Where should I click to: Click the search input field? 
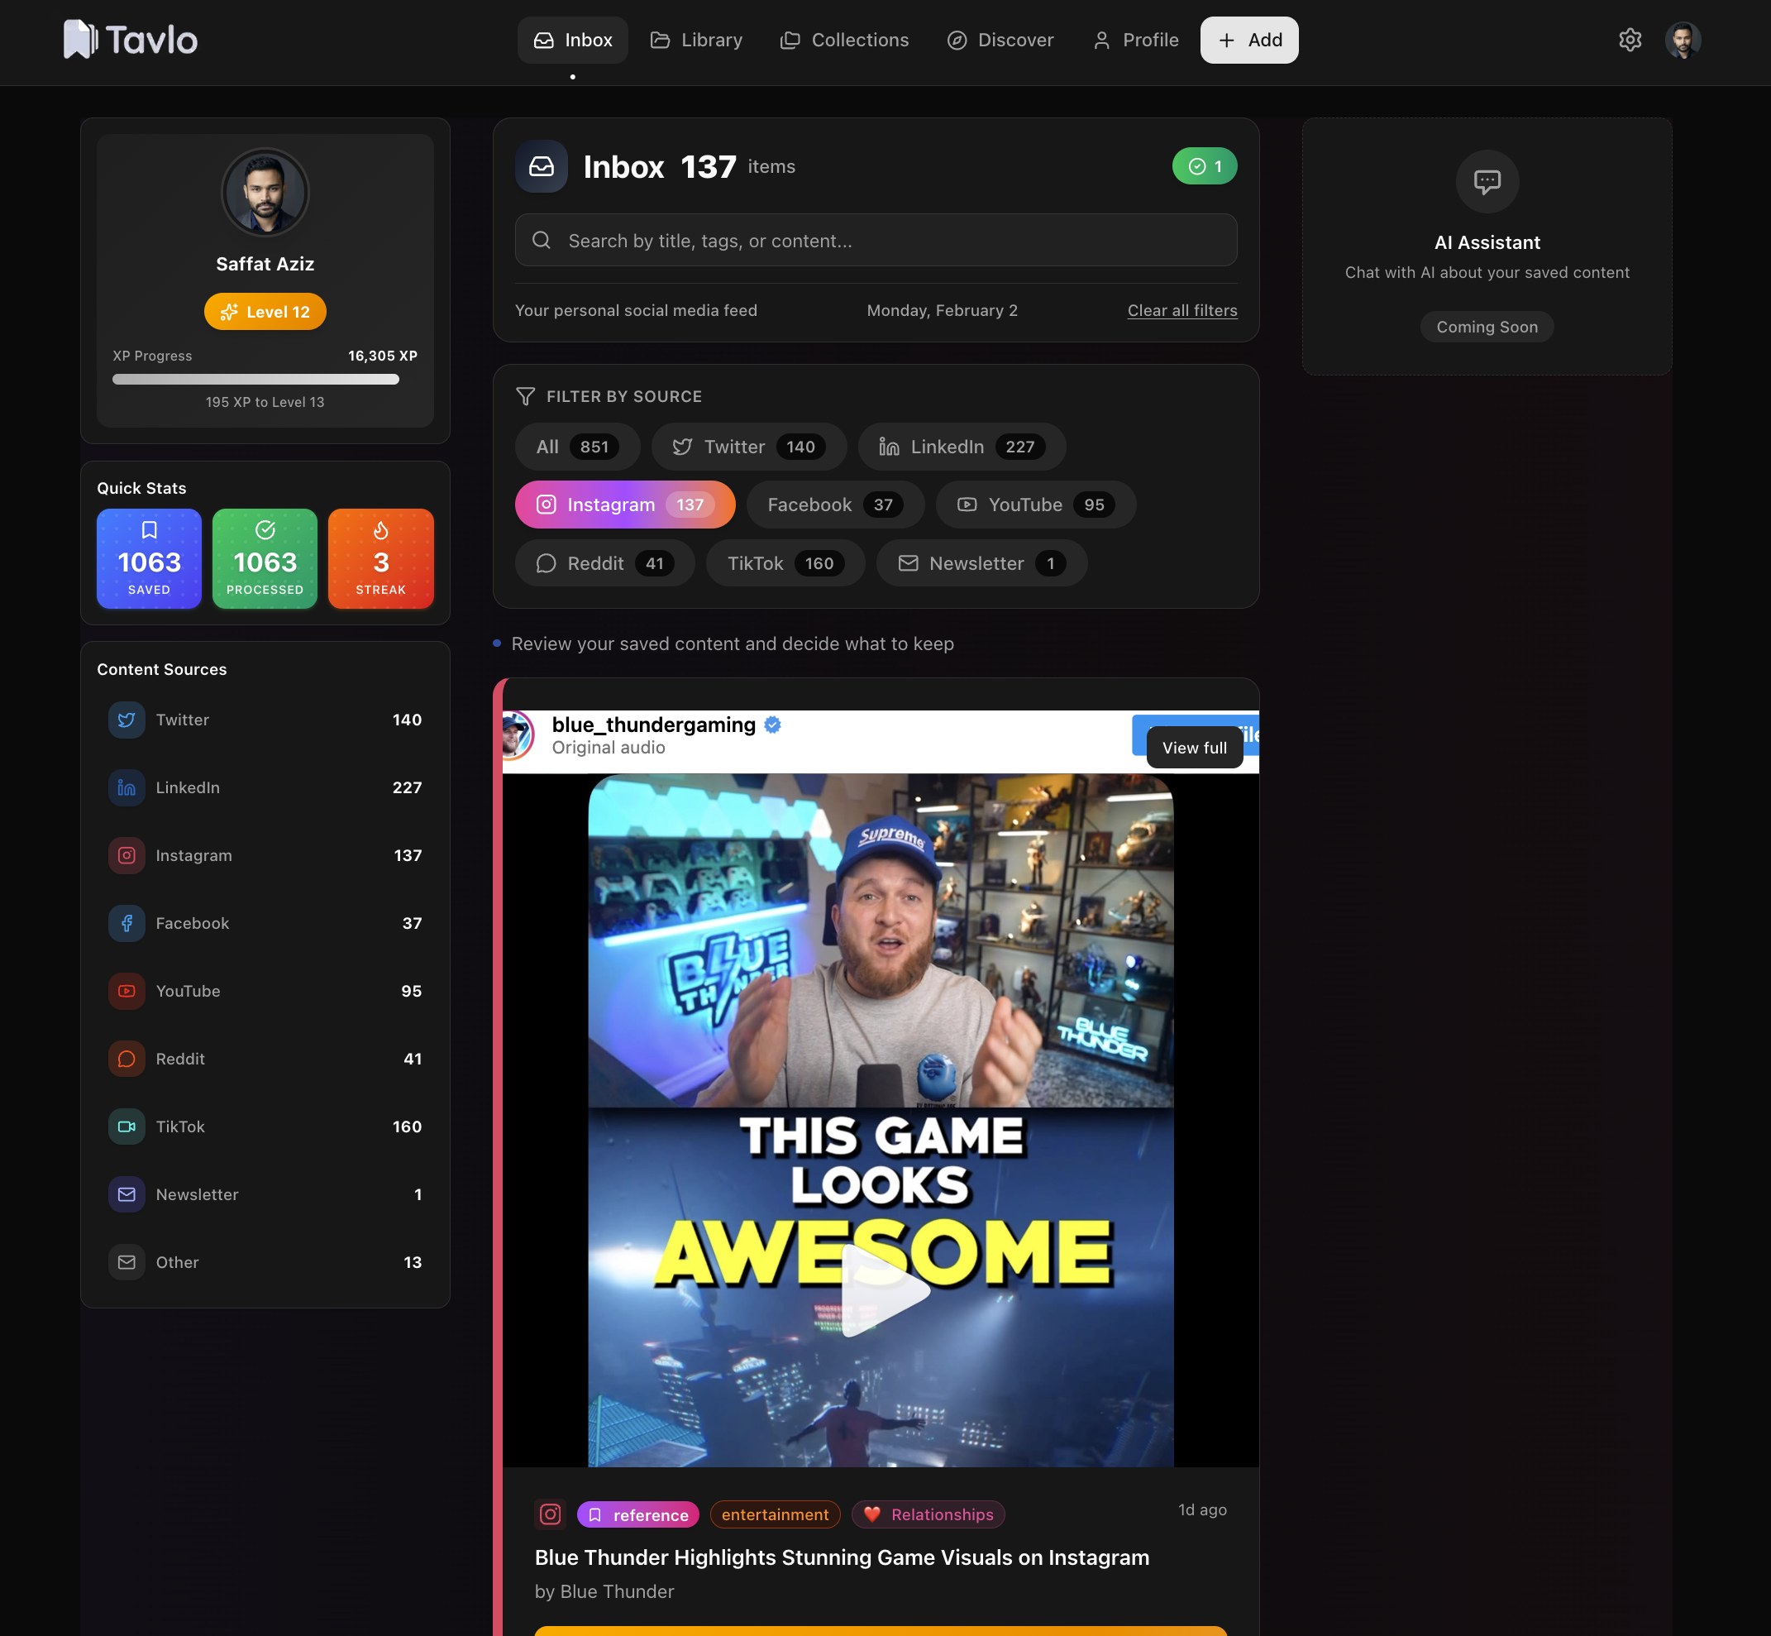875,240
